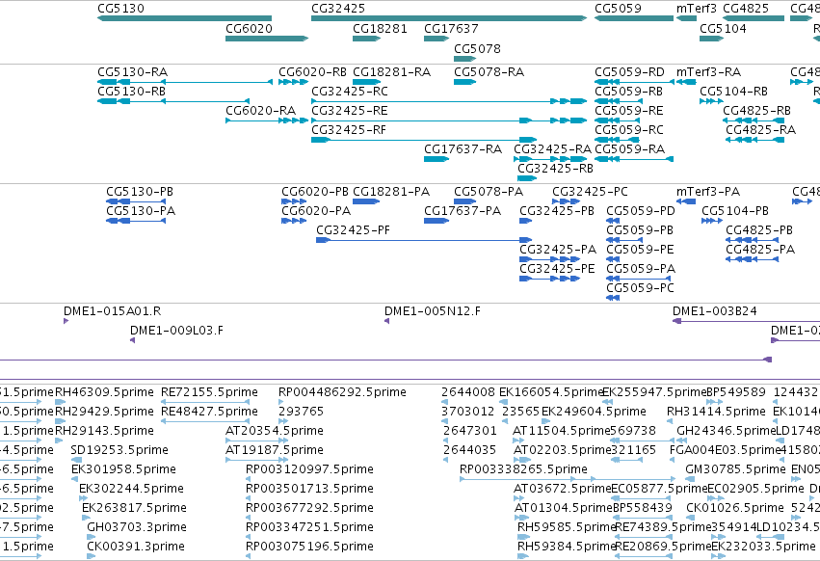Click BAC end DME1-015A01.R label
The image size is (820, 561).
[113, 312]
